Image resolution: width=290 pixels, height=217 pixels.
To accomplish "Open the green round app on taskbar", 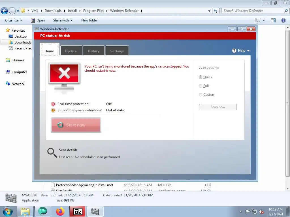I will coord(43,211).
